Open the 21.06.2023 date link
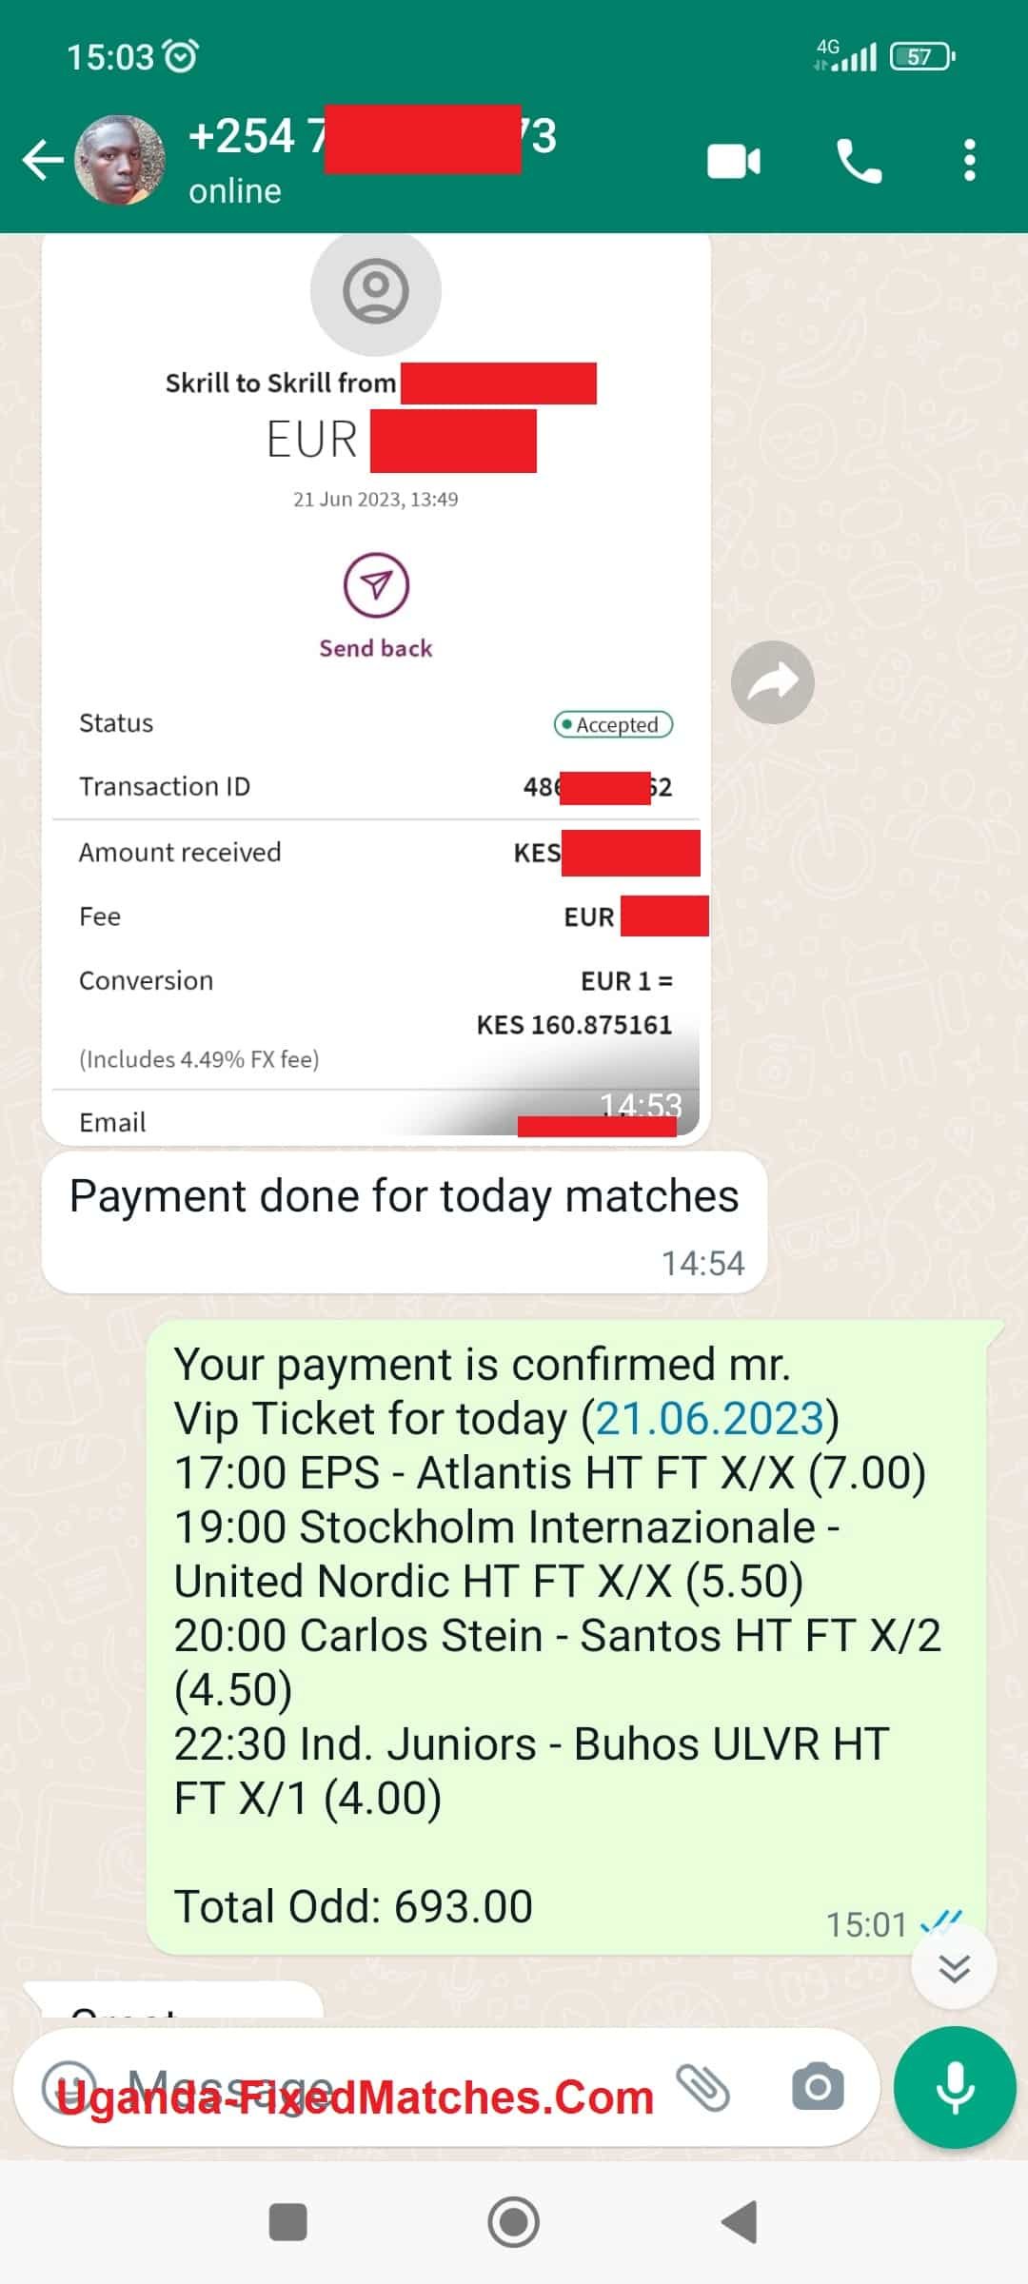The width and height of the screenshot is (1028, 2284). [x=709, y=1418]
